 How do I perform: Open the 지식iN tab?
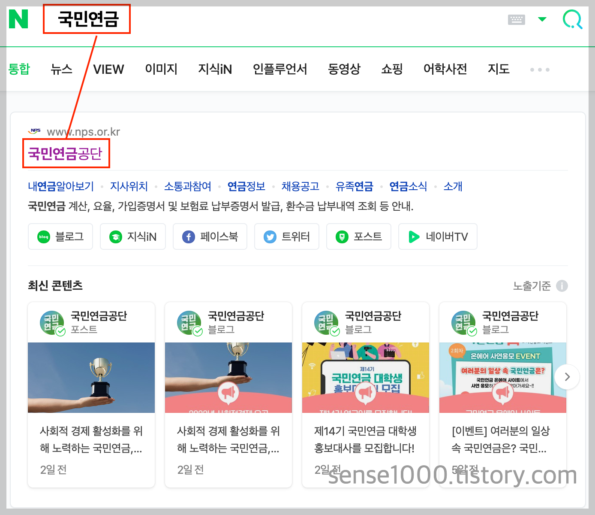tap(215, 69)
